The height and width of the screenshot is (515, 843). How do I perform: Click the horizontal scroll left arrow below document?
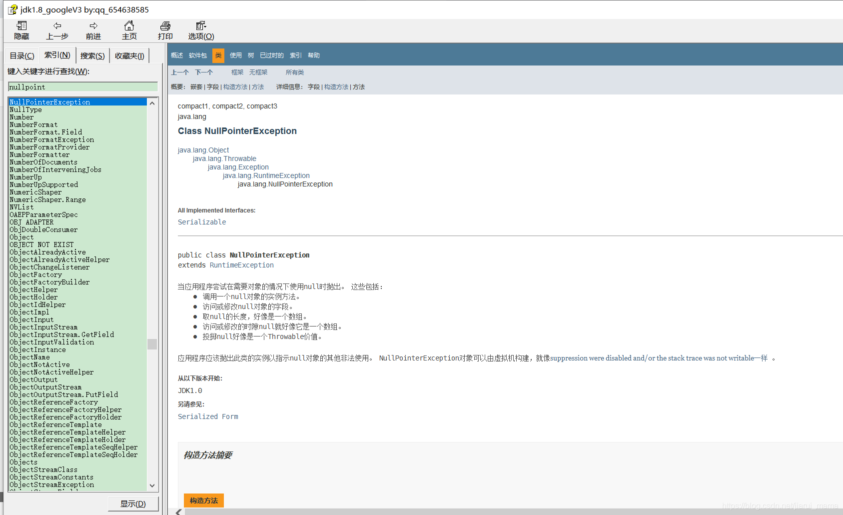pos(178,511)
